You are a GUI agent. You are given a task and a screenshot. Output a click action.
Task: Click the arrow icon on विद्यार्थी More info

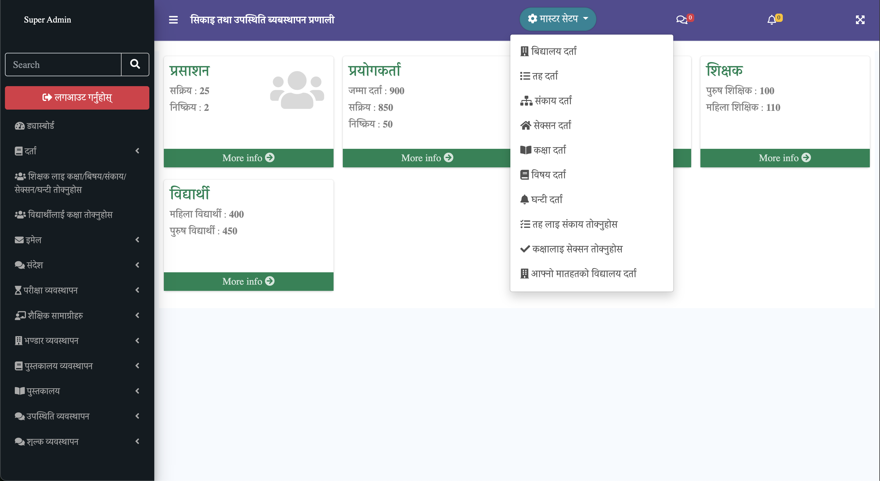pos(270,281)
